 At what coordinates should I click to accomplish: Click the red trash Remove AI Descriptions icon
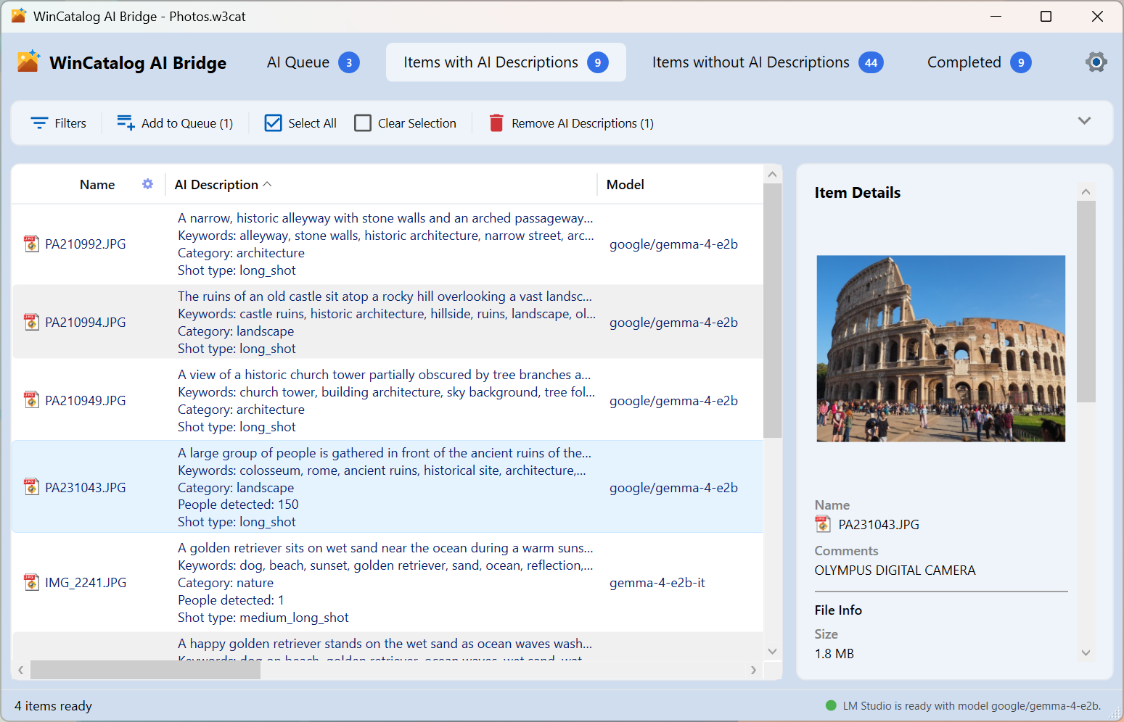click(496, 123)
